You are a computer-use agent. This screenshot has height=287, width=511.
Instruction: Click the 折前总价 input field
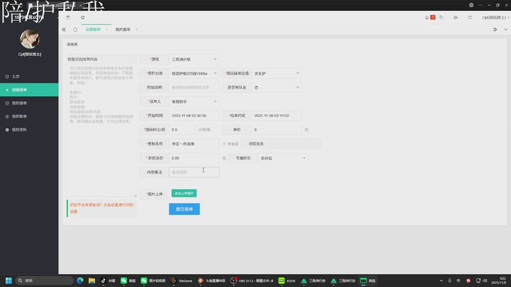194,158
